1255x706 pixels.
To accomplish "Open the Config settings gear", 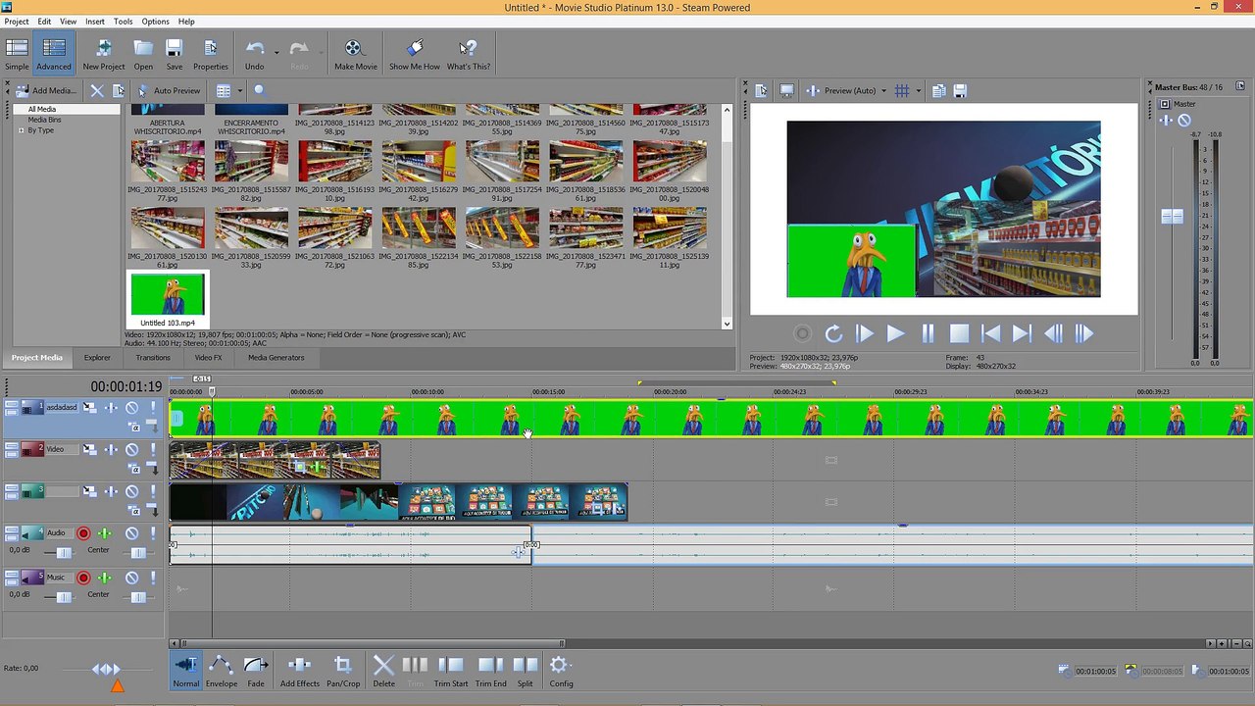I will tap(561, 671).
